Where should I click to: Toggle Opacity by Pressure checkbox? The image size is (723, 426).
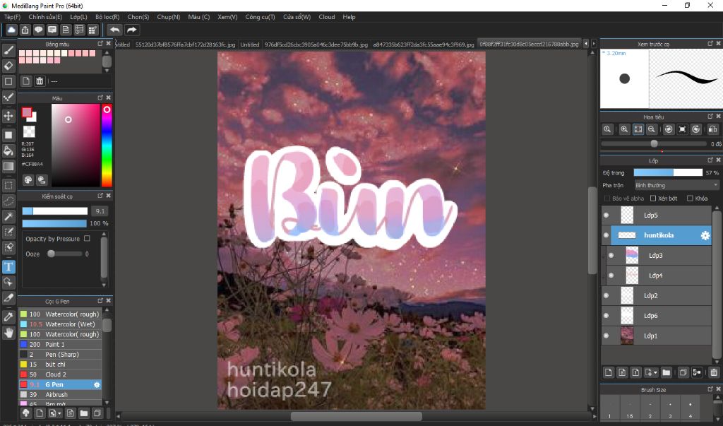[87, 239]
